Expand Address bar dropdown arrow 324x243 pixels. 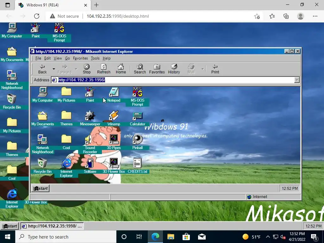[x=297, y=80]
